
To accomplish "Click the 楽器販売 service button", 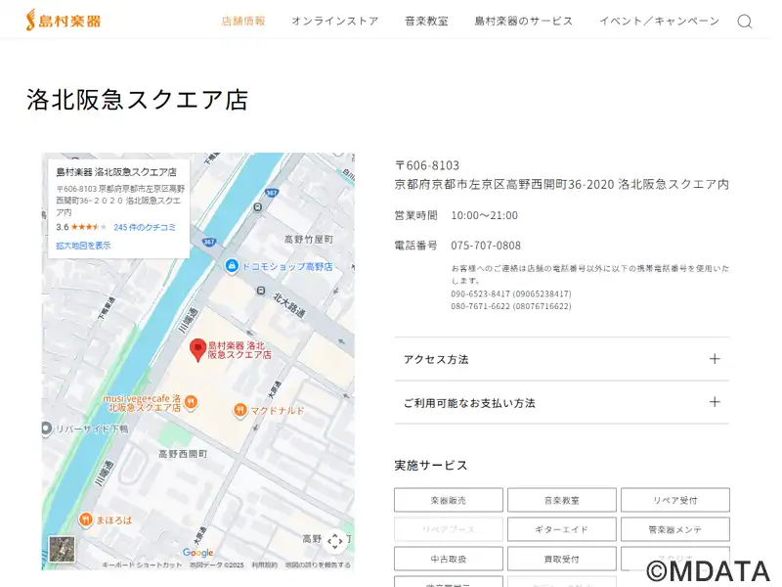I will [449, 500].
